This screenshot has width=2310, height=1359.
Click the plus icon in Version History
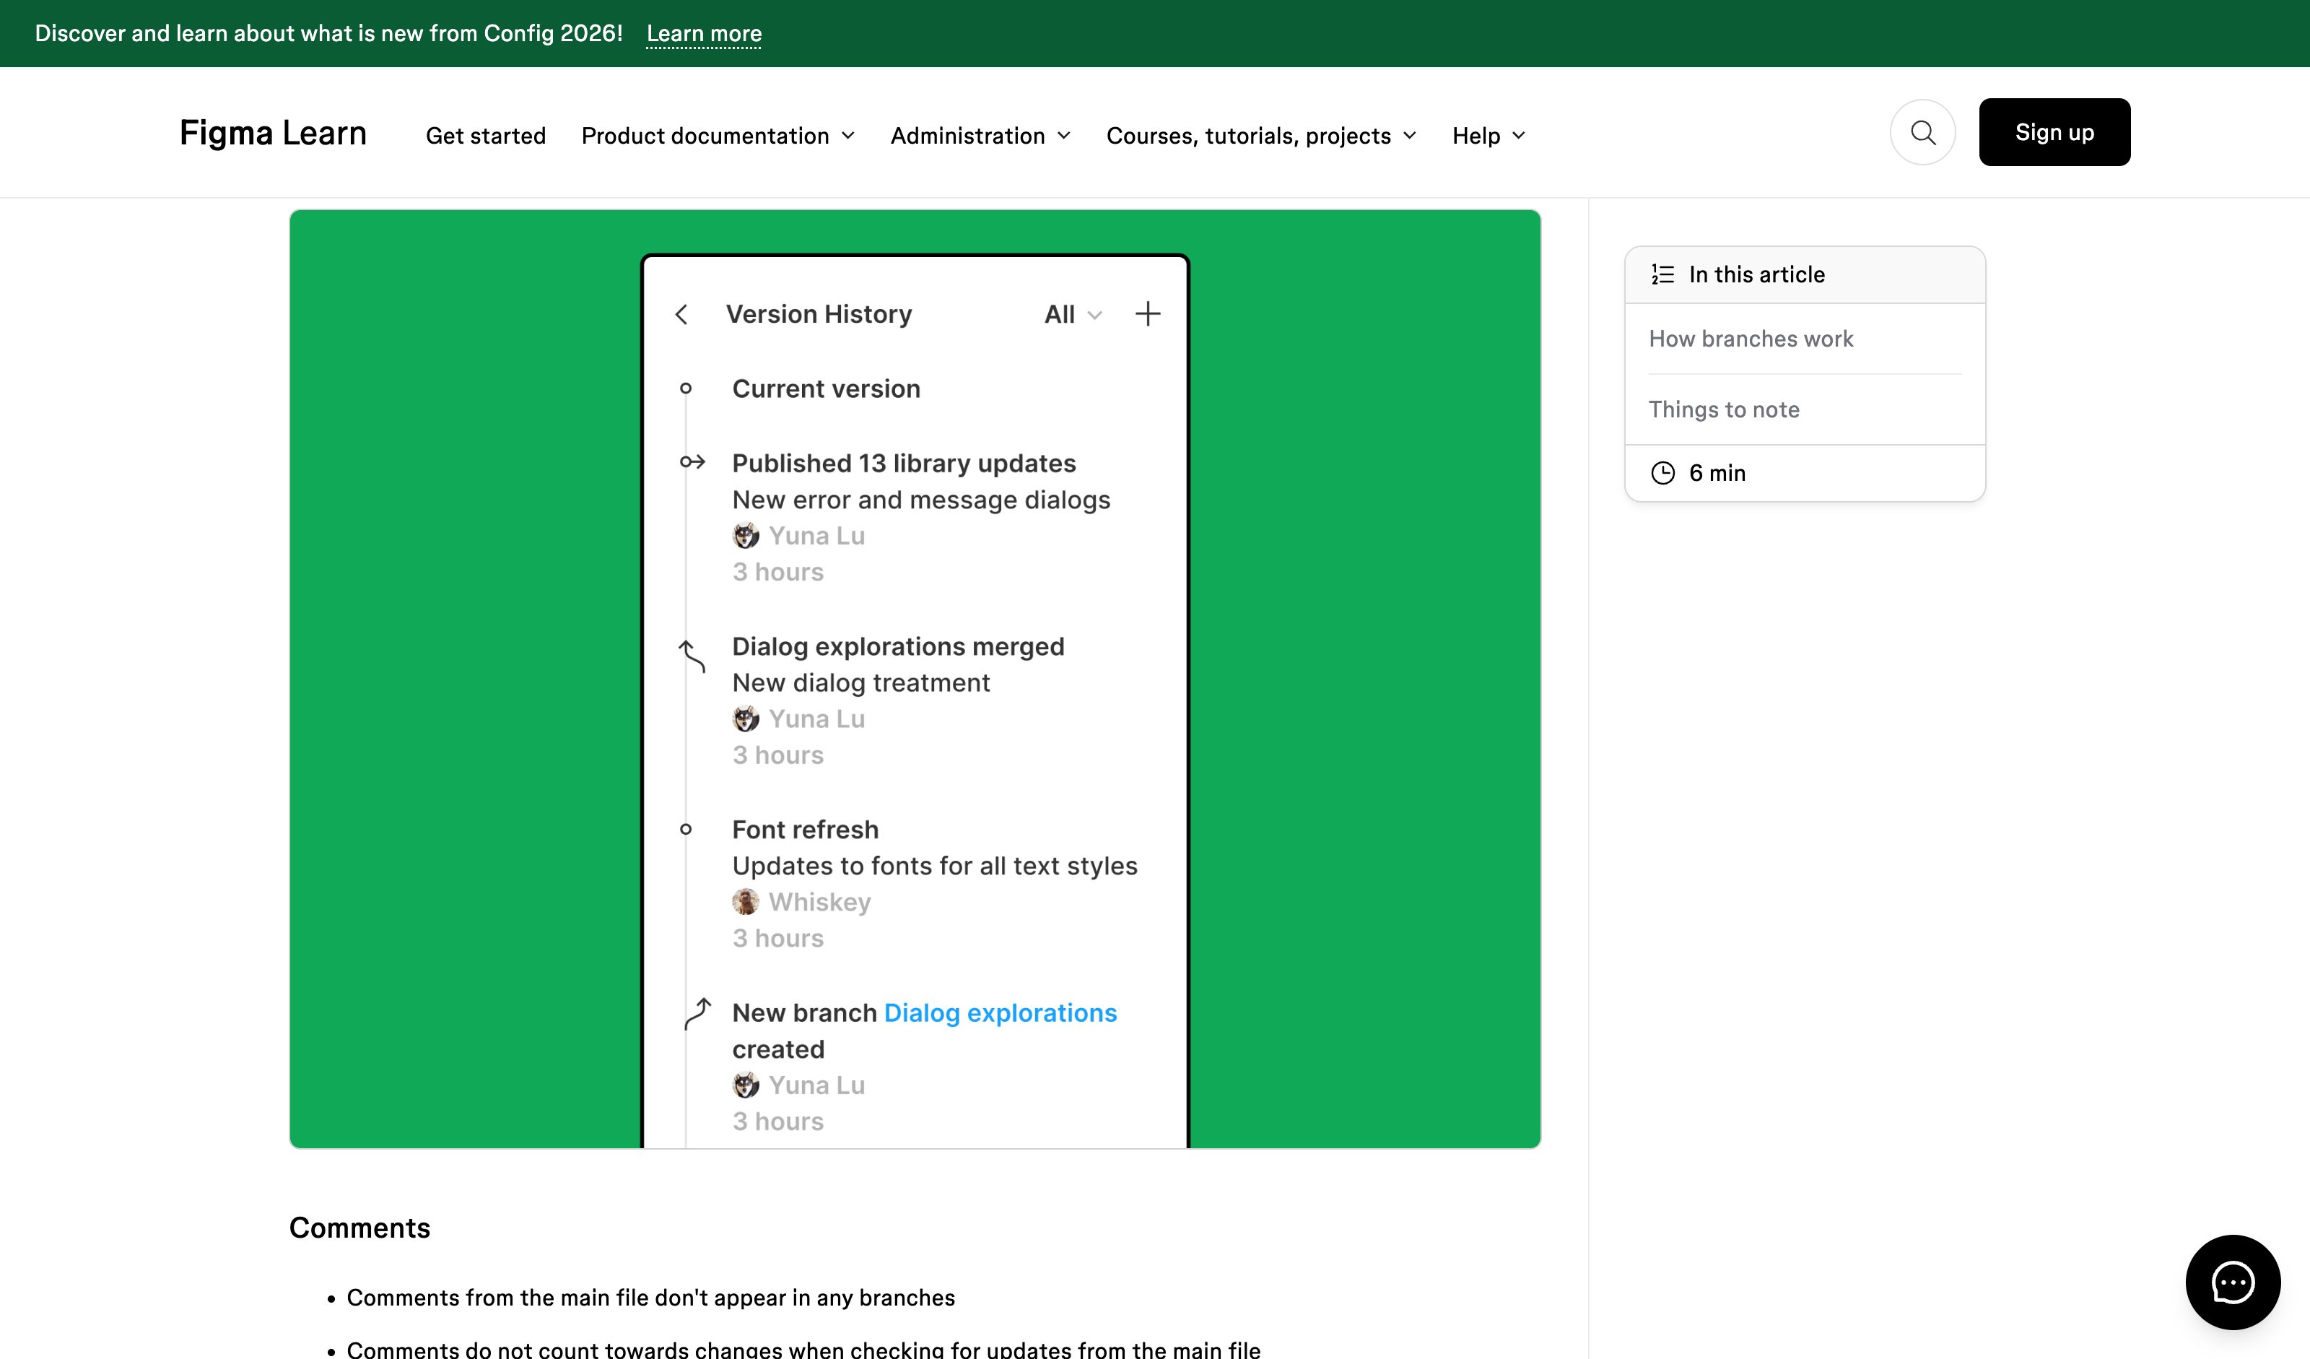1148,313
